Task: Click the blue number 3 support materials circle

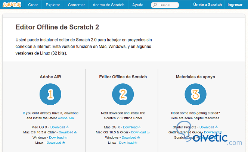Action: click(195, 94)
